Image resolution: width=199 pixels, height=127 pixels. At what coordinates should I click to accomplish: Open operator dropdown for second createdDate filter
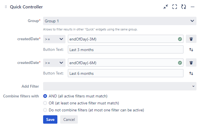[x=54, y=63]
